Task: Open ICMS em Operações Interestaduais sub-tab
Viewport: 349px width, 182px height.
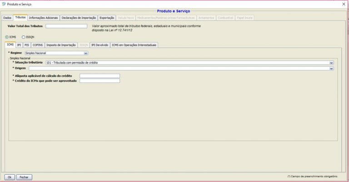Action: click(134, 45)
